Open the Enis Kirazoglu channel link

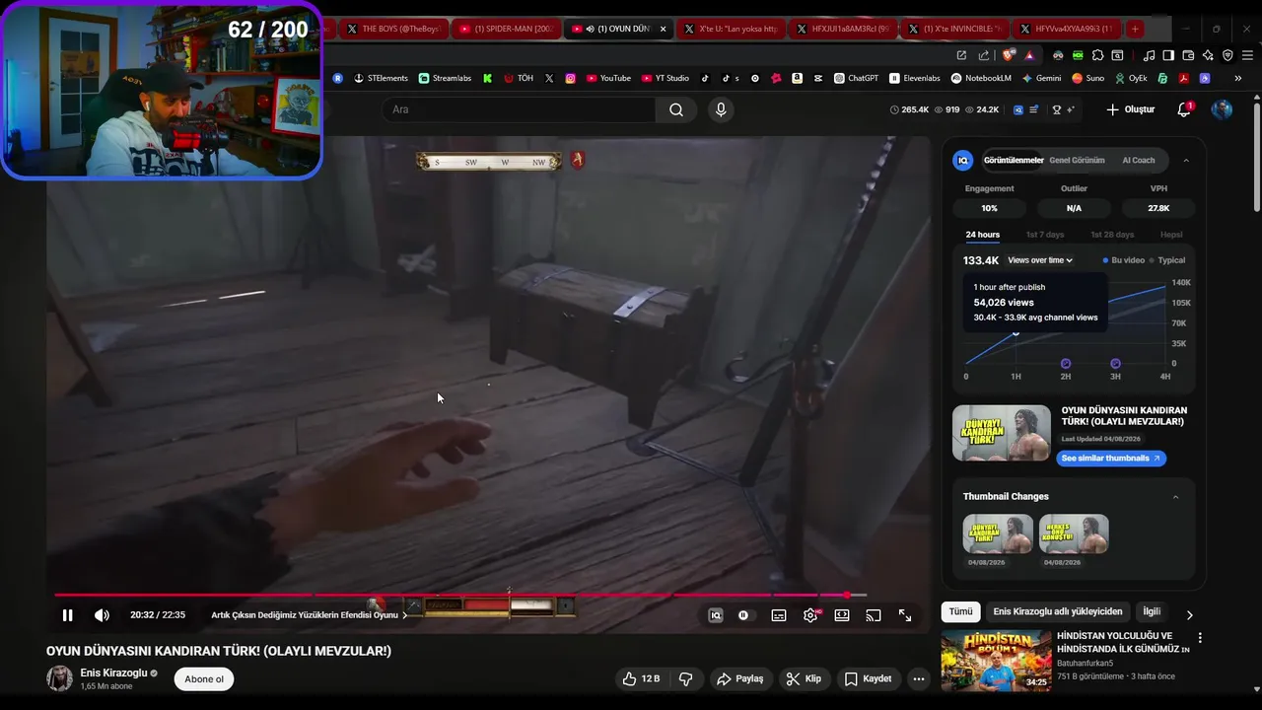point(113,673)
